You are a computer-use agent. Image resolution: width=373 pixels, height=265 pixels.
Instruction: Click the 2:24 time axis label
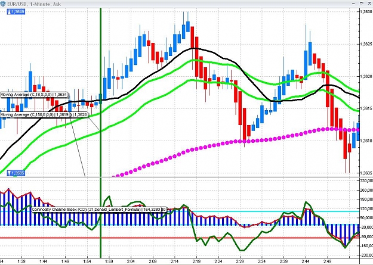point(218,261)
